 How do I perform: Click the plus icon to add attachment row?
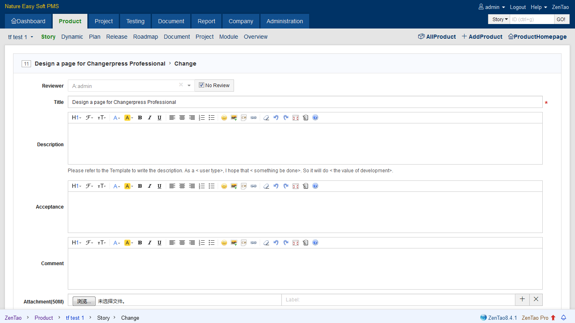[x=522, y=299]
